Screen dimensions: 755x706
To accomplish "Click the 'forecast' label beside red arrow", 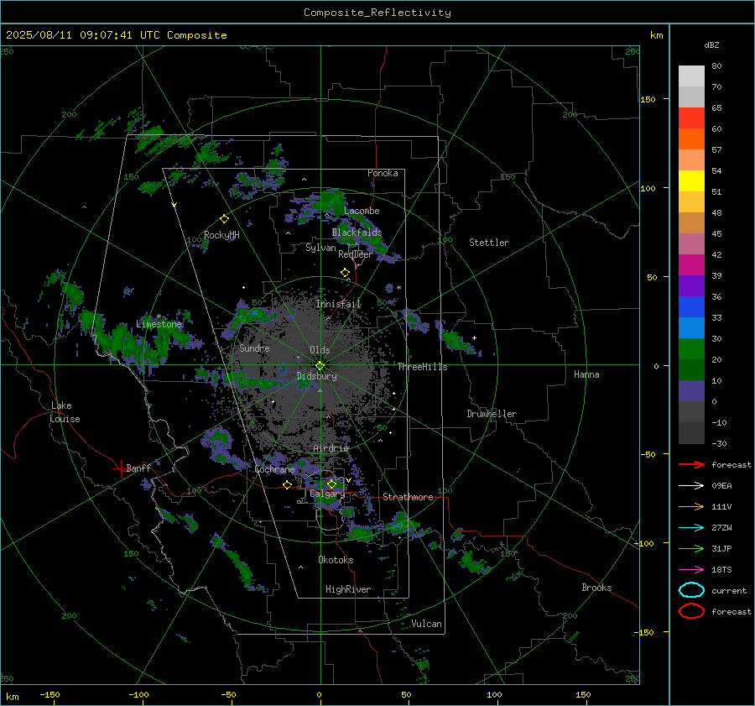I will (732, 464).
